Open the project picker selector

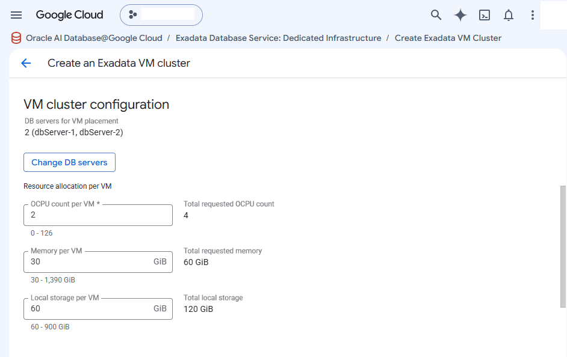click(161, 15)
